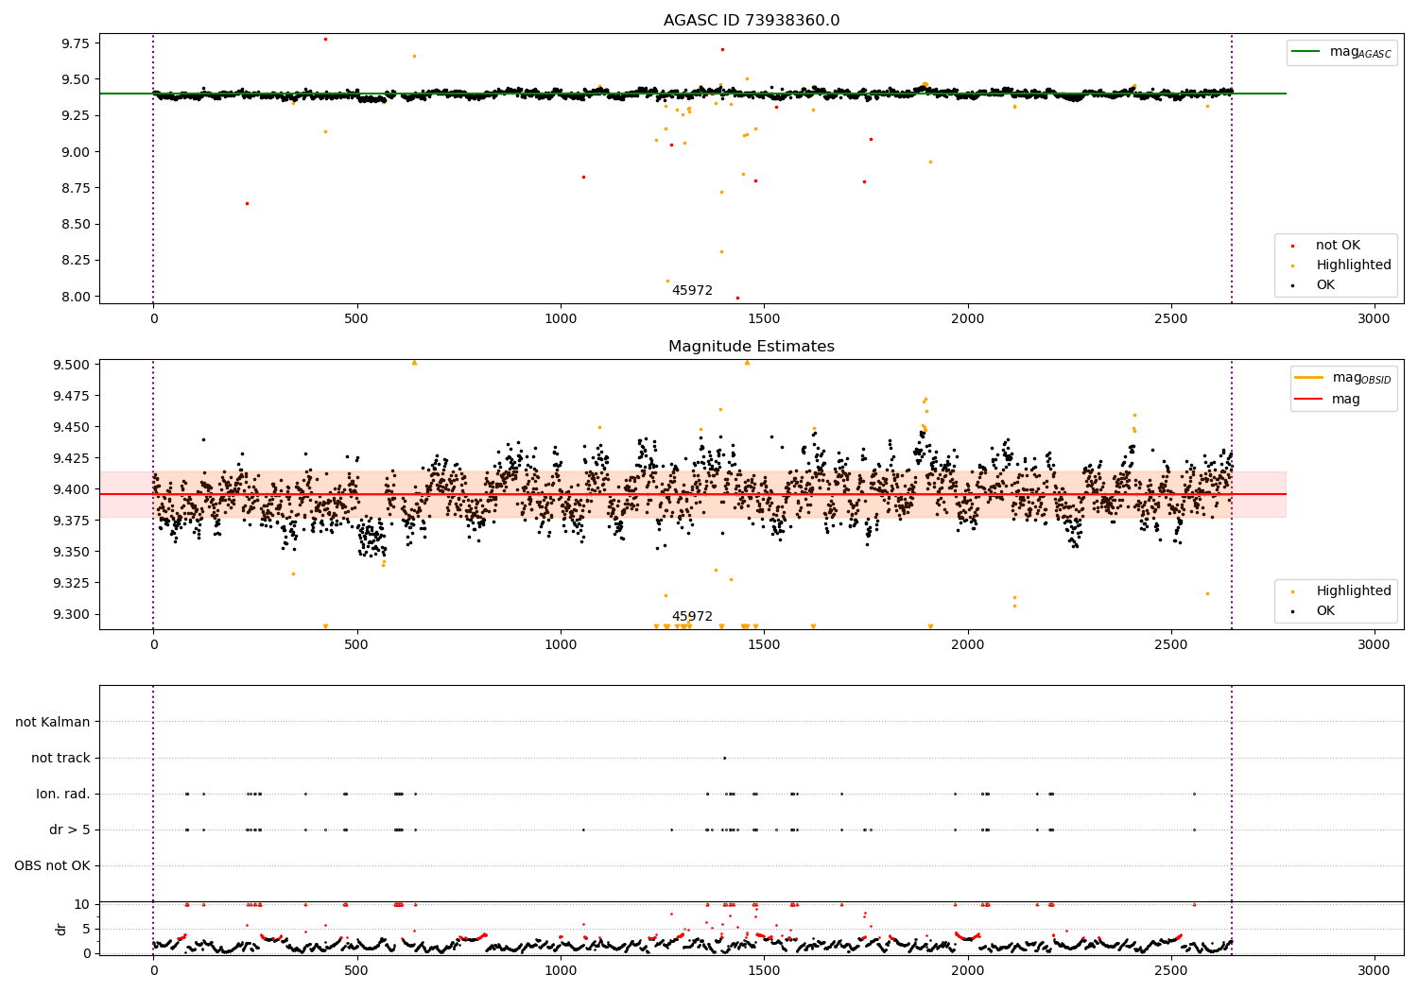Click the rotated "dr" y-axis label
This screenshot has width=1418, height=992.
(x=61, y=929)
